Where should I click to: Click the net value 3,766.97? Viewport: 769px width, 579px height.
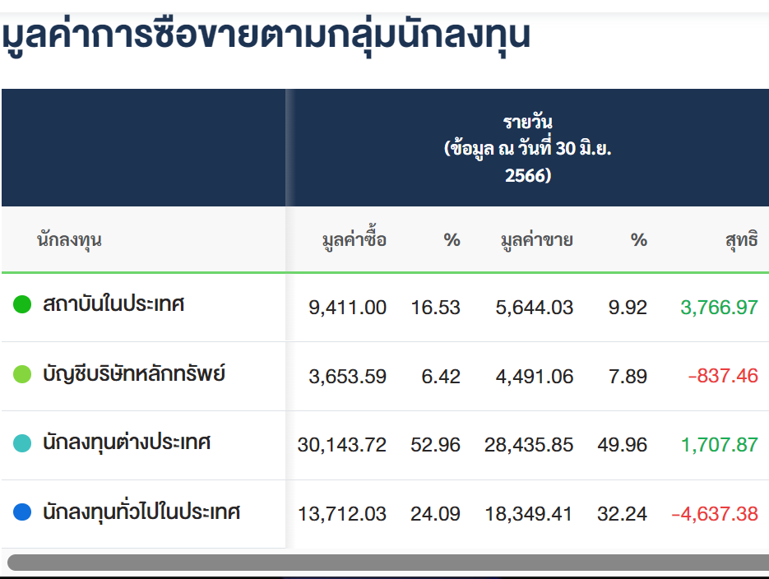(719, 308)
